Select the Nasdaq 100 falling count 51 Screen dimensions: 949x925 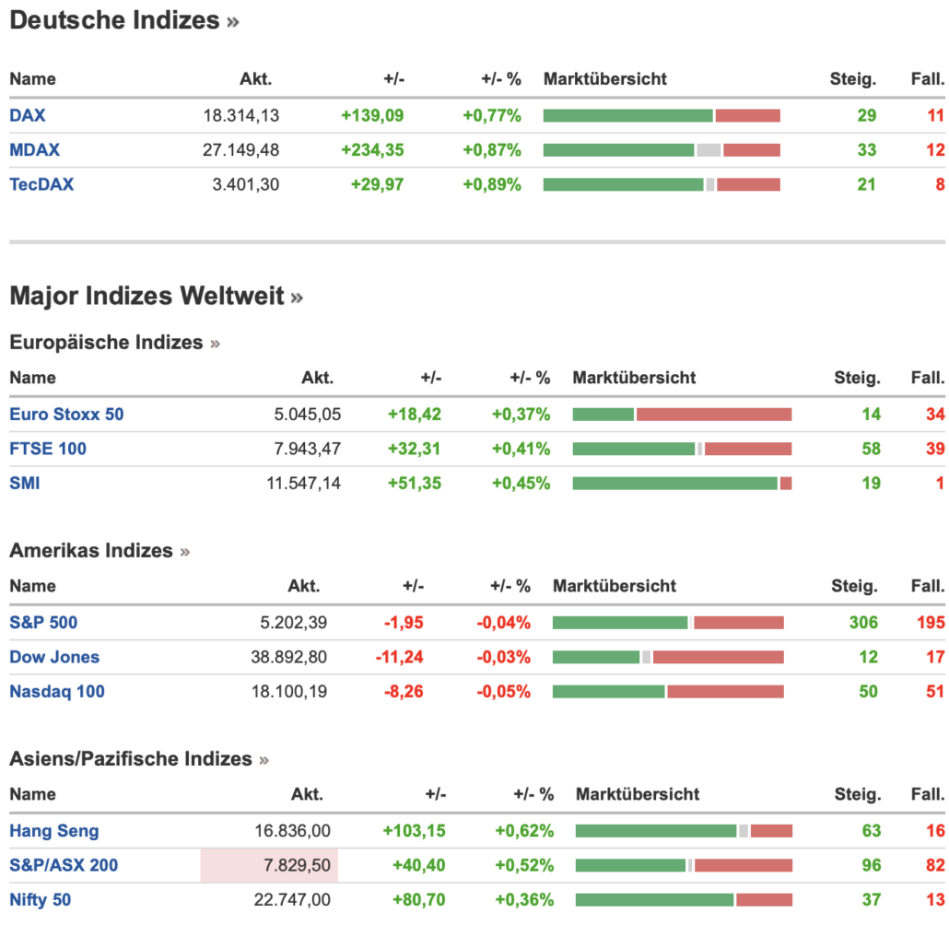pyautogui.click(x=935, y=691)
